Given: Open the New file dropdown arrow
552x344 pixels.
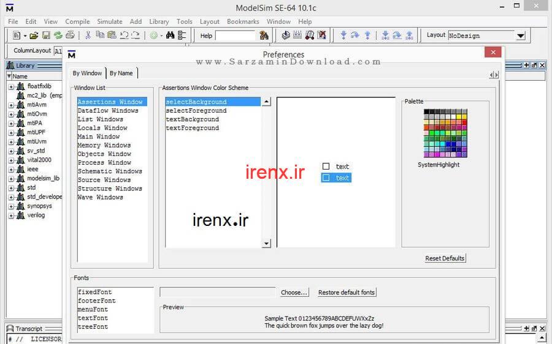Looking at the screenshot, I should [25, 36].
